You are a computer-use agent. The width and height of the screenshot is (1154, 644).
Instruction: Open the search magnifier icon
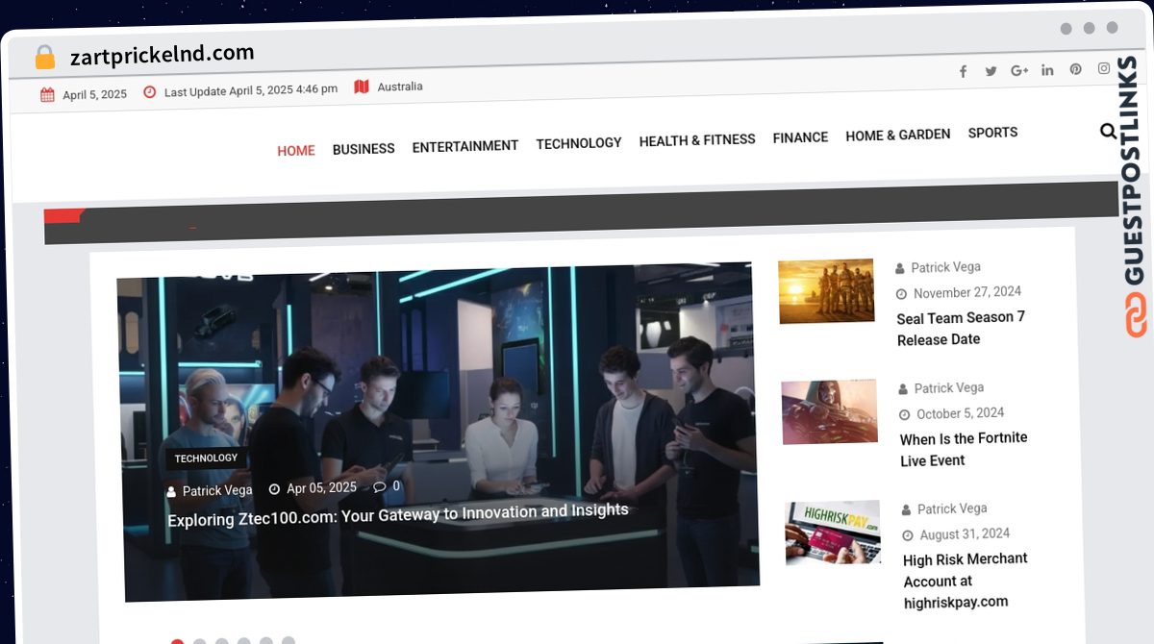[1108, 132]
